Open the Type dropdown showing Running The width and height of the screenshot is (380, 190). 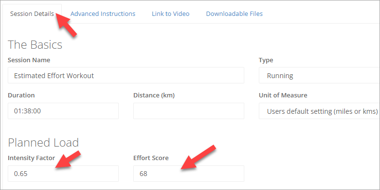coord(319,76)
